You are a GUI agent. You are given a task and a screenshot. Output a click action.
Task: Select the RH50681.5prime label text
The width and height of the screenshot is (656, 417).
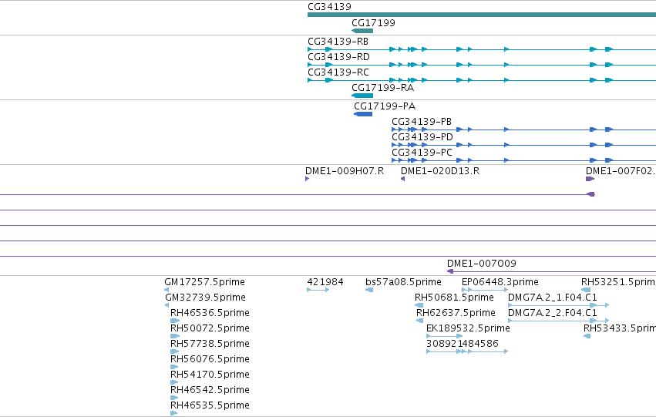click(x=454, y=298)
